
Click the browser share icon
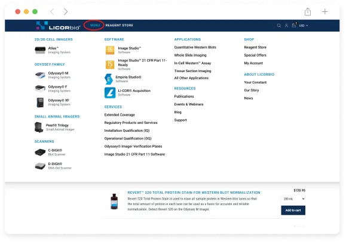308,11
